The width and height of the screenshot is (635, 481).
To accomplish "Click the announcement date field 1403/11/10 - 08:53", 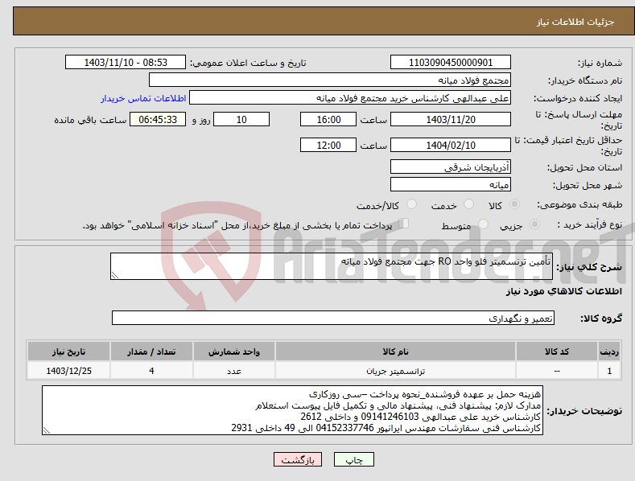I will (x=125, y=63).
